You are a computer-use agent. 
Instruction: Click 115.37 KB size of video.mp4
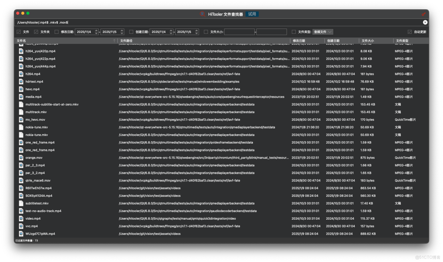(367, 219)
